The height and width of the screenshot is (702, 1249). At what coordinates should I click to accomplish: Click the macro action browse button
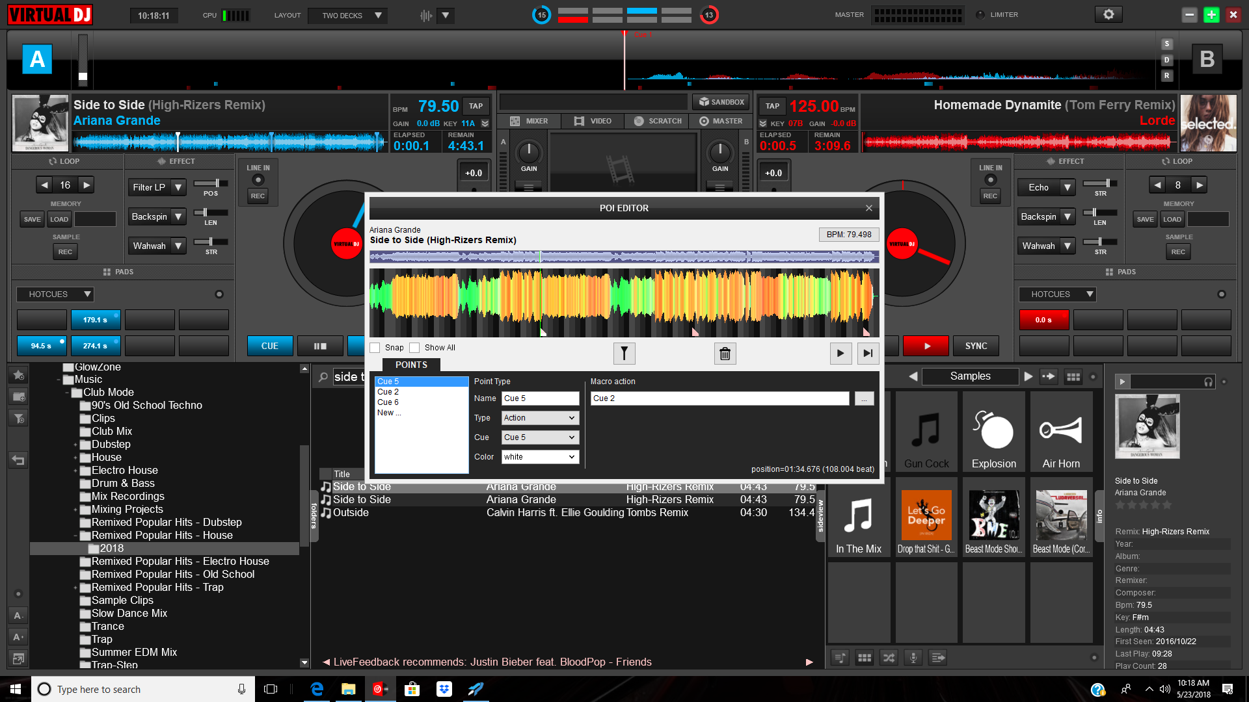[864, 398]
